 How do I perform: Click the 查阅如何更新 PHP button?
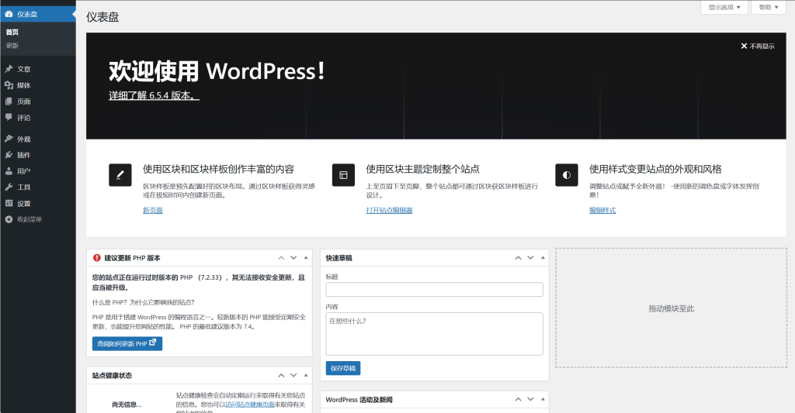pyautogui.click(x=127, y=344)
